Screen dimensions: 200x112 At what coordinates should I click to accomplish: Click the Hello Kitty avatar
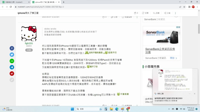point(29,33)
